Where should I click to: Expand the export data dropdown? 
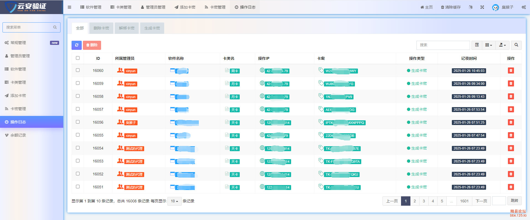click(x=502, y=45)
